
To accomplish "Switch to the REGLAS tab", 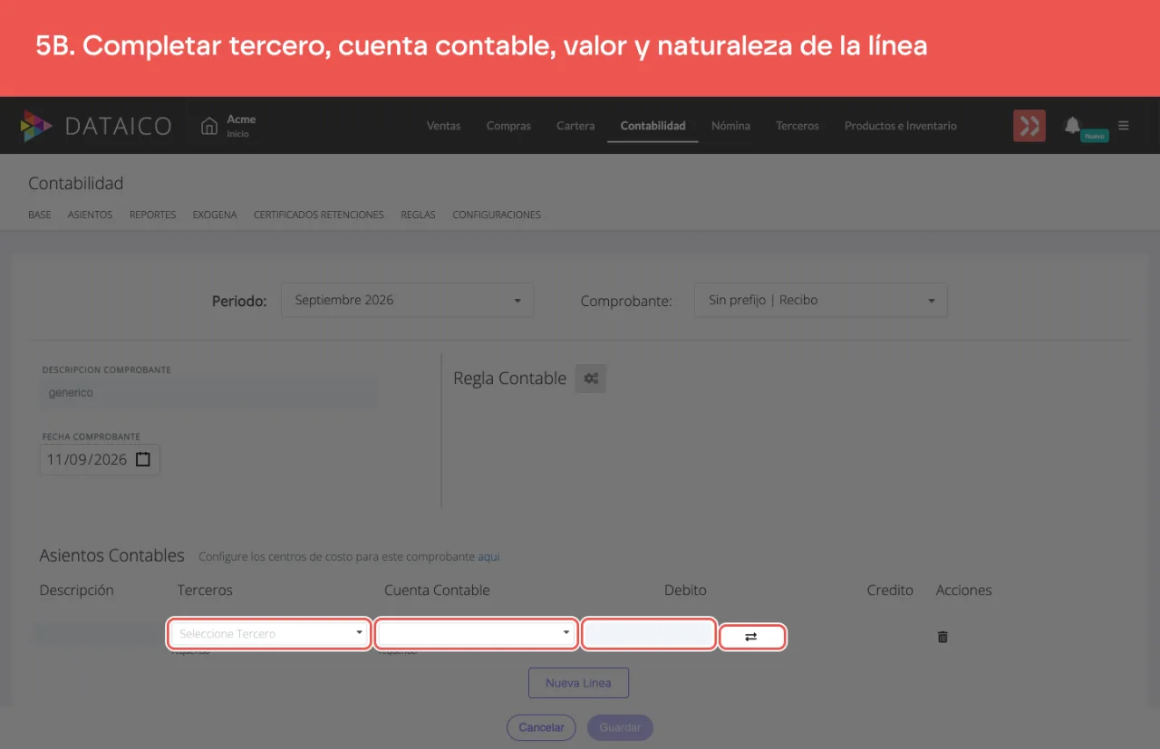I will (x=418, y=215).
